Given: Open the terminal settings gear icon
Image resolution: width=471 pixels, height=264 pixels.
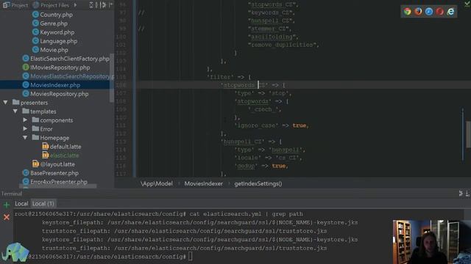Looking at the screenshot, I should click(461, 194).
